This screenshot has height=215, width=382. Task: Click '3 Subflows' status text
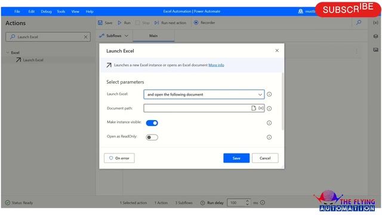184,203
